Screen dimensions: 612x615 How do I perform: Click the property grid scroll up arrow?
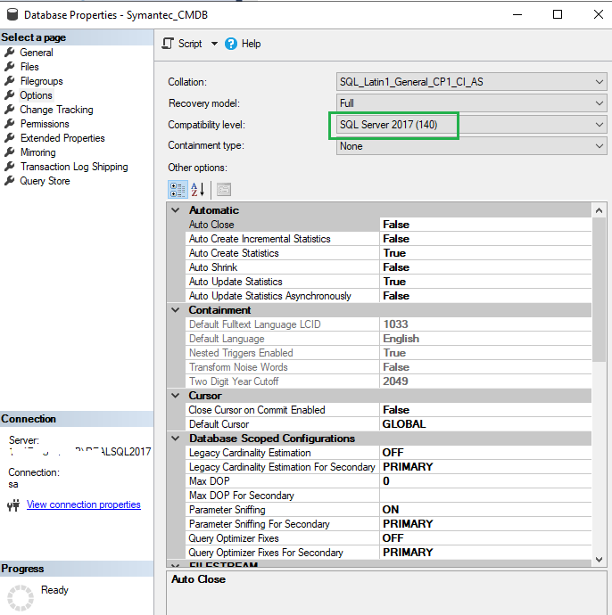point(599,210)
